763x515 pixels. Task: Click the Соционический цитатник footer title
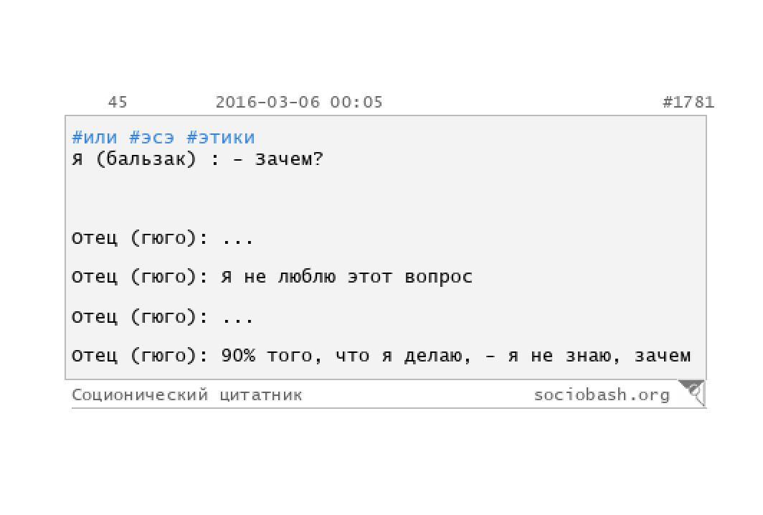(187, 394)
